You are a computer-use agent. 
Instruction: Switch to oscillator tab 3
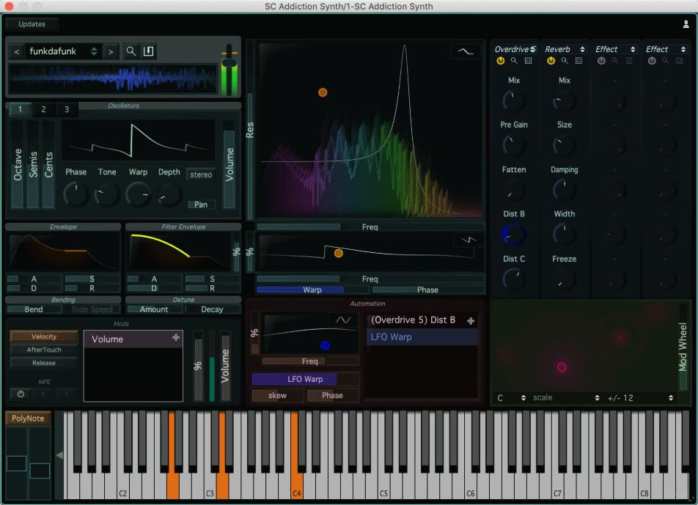click(67, 108)
